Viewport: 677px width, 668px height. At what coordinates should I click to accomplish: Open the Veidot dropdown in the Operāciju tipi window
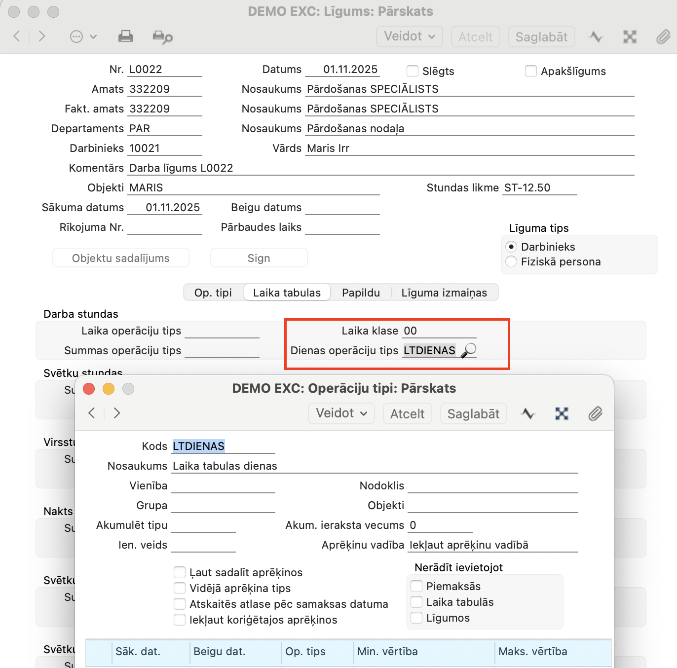(x=341, y=413)
